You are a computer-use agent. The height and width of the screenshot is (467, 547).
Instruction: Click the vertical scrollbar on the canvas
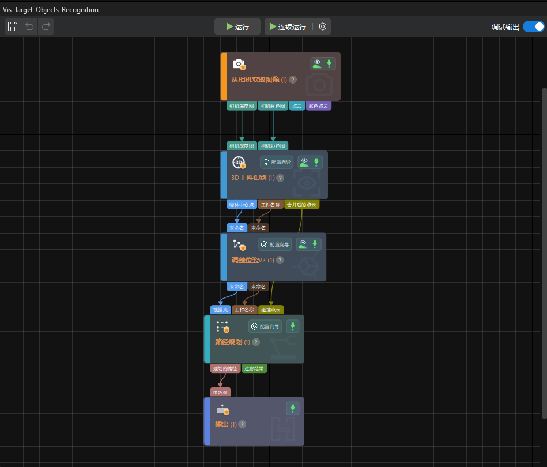[x=544, y=231]
